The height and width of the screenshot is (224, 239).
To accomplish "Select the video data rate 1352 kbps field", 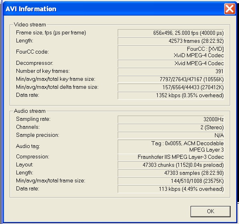I will (x=171, y=95).
